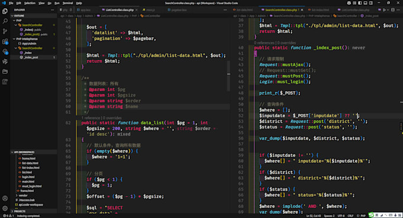The image size is (403, 218).
Task: Open the Copilot icon in title bar
Action: (x=348, y=3)
